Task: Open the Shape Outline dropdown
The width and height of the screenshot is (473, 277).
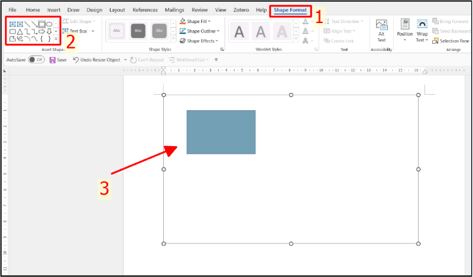Action: click(200, 31)
